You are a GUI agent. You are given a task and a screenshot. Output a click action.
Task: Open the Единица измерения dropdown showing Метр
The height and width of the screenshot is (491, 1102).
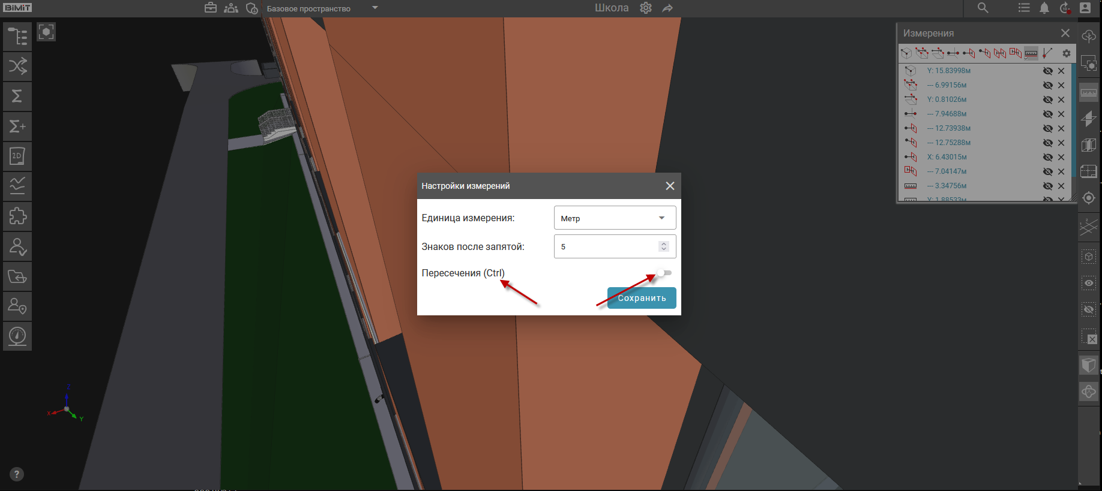coord(615,218)
